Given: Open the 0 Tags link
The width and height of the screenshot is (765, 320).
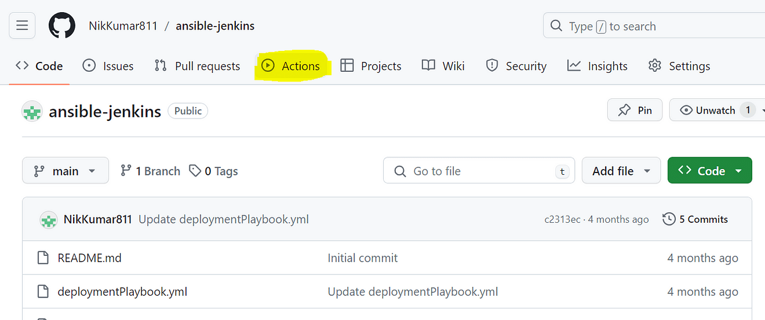Looking at the screenshot, I should [x=214, y=171].
